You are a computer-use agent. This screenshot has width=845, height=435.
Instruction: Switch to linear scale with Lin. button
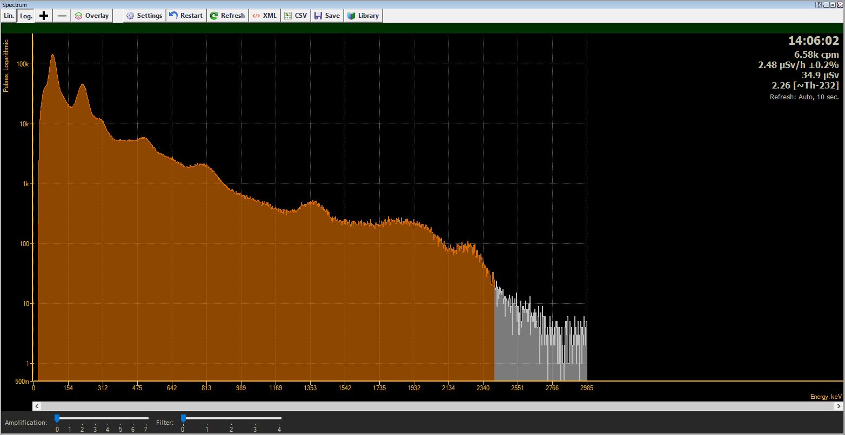(x=9, y=16)
